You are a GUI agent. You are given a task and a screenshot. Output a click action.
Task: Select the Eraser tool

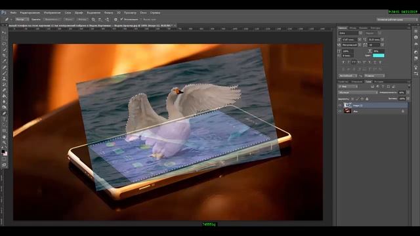point(4,90)
